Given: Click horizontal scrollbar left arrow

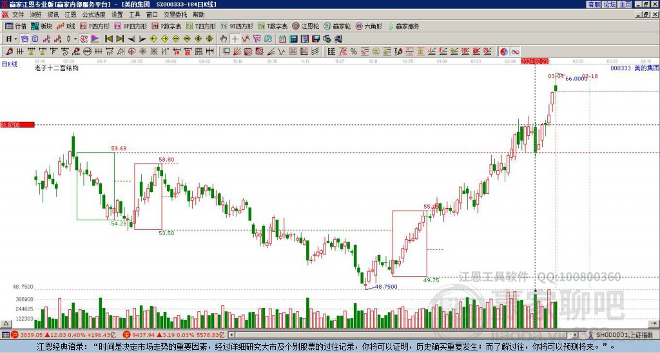Looking at the screenshot, I should 231,335.
